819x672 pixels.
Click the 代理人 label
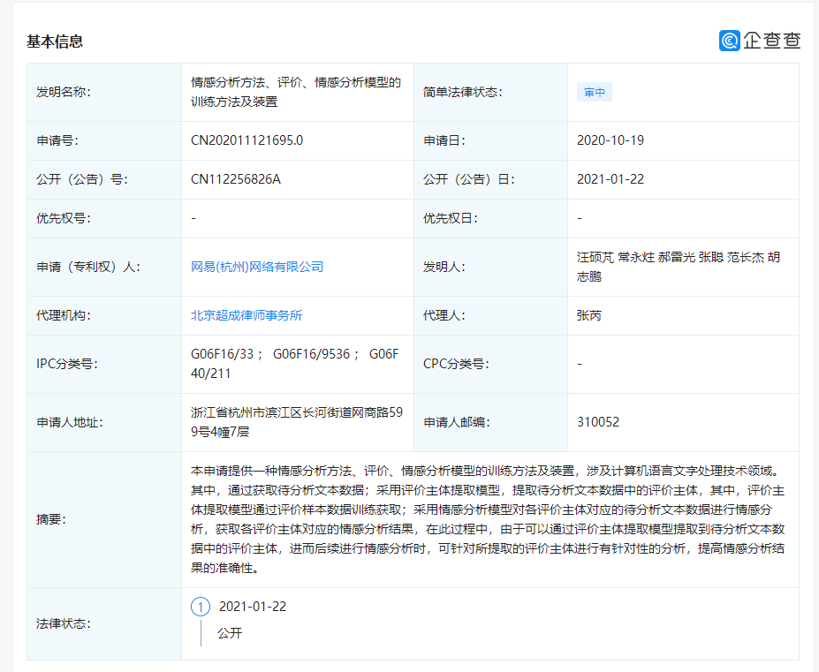(x=444, y=315)
